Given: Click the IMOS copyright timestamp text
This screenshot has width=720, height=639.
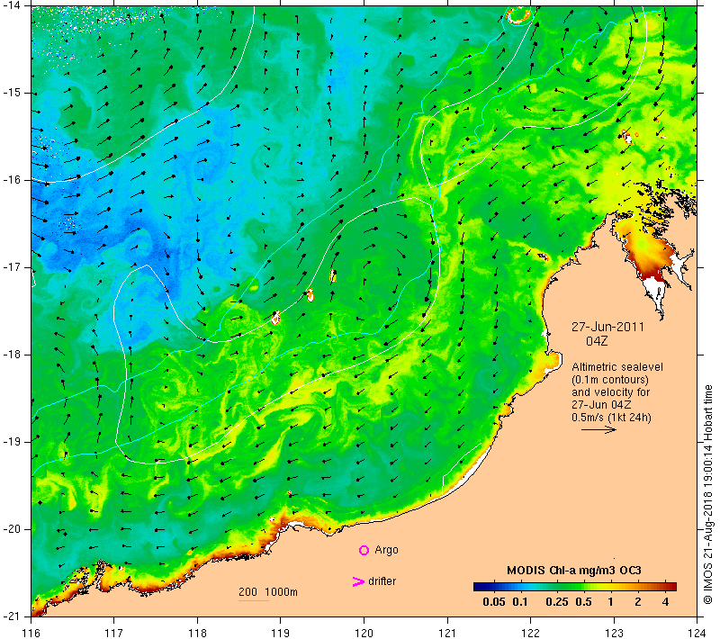Looking at the screenshot, I should [707, 494].
